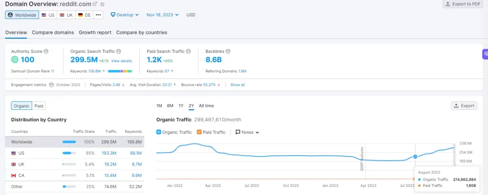Open CA traffic 15.4M link
488x195 pixels.
[x=110, y=175]
